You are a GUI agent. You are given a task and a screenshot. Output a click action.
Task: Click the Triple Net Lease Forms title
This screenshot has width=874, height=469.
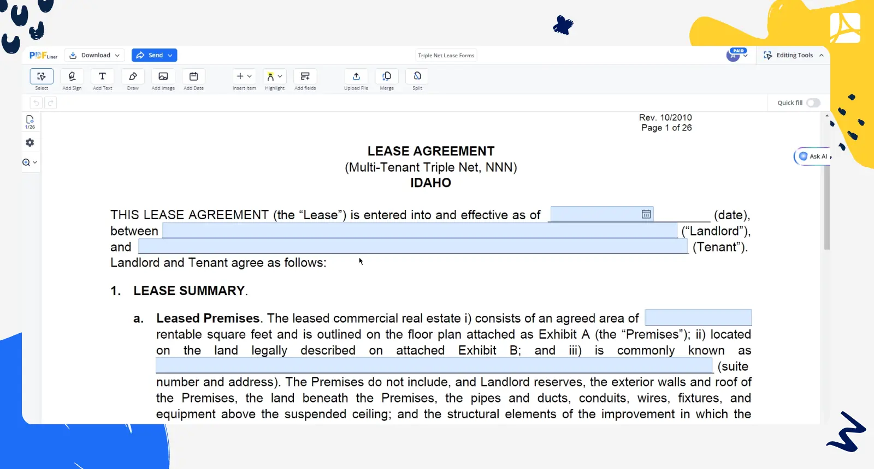tap(446, 55)
